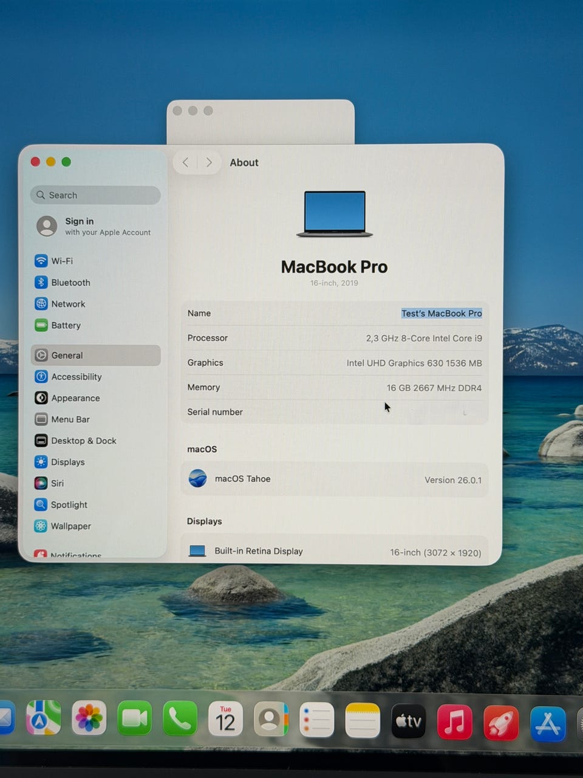
Task: Open Contacts from the Dock
Action: 271,719
